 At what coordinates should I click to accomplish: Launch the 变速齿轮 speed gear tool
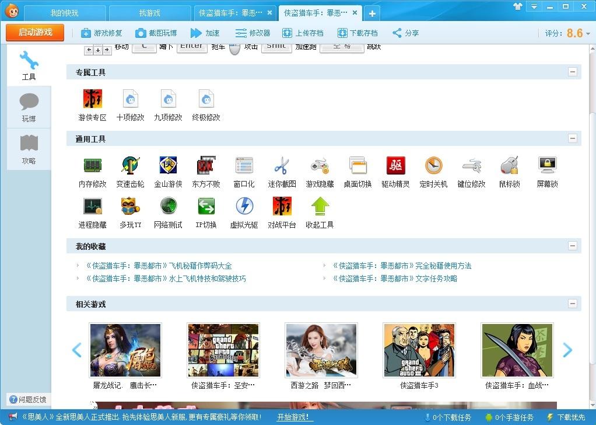(x=130, y=170)
